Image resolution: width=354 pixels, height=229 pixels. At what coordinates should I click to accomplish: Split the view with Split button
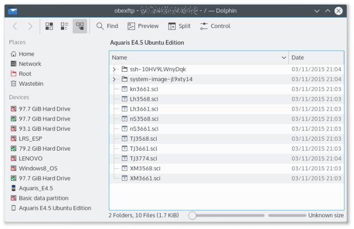tap(179, 26)
